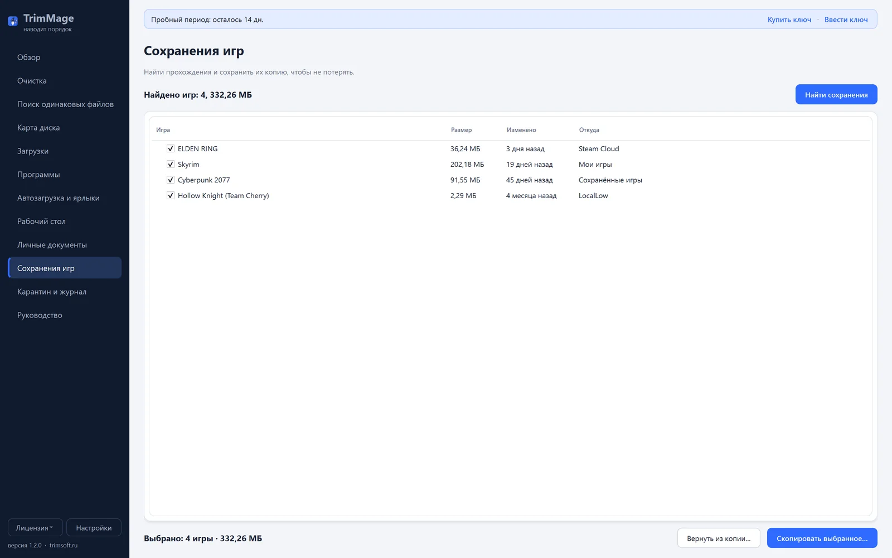Click the Купить ключ link
The width and height of the screenshot is (892, 558).
pos(789,20)
